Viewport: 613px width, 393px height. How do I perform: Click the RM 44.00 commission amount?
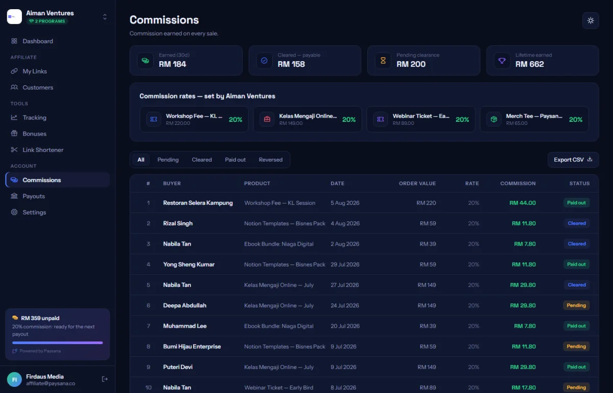click(523, 203)
